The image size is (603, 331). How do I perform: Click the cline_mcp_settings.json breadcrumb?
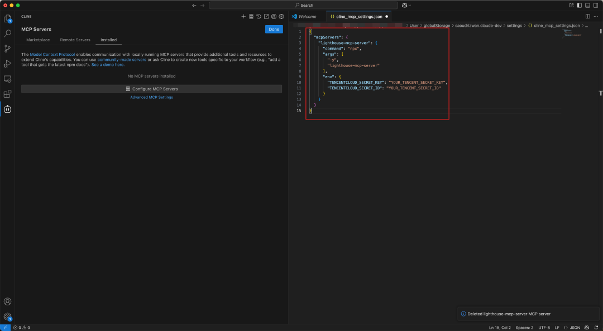coord(554,26)
